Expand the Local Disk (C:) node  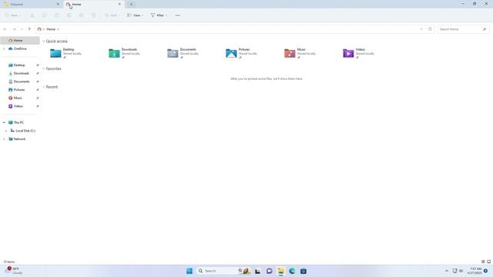[6, 131]
